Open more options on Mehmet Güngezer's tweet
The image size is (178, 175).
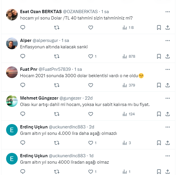(x=168, y=98)
